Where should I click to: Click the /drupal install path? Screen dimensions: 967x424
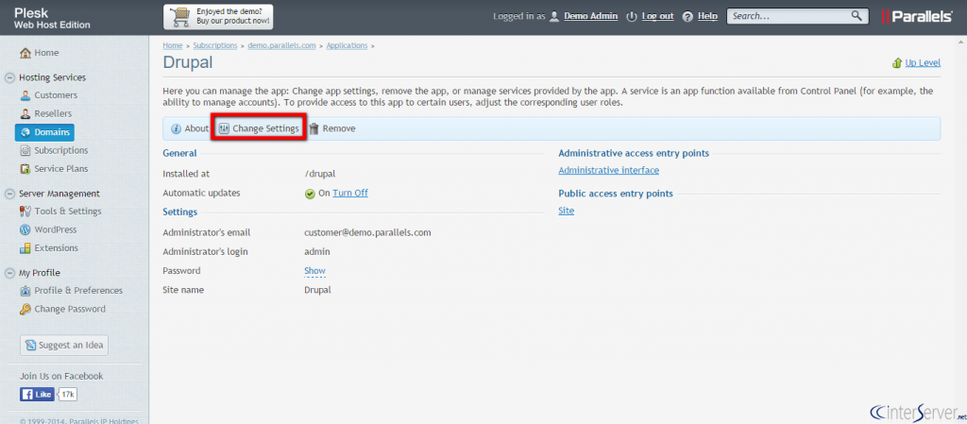(319, 175)
